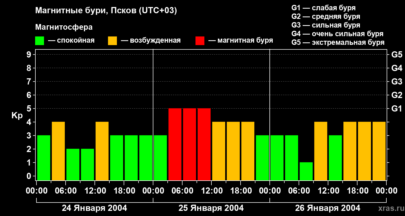This screenshot has width=405, height=216.
Task: Click the 25 January 21:00–00:00 green bar
Action: (262, 158)
